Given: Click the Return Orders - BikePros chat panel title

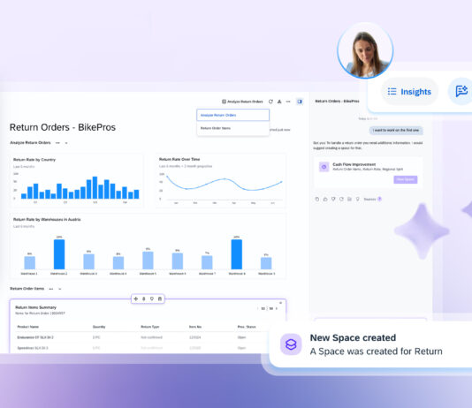Looking at the screenshot, I should [337, 101].
